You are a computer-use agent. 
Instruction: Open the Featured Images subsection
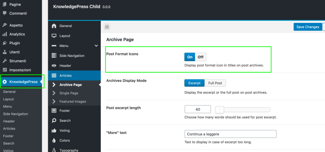[x=73, y=102]
